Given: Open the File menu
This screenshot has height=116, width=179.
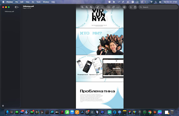Looking at the screenshot, I should (17, 2).
